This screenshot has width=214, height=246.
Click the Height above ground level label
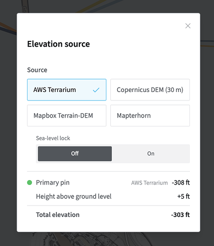click(x=74, y=196)
